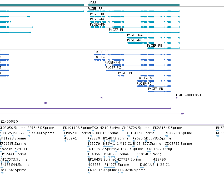Click the small arrow glyph under DME1-008F05.F

click(x=177, y=98)
